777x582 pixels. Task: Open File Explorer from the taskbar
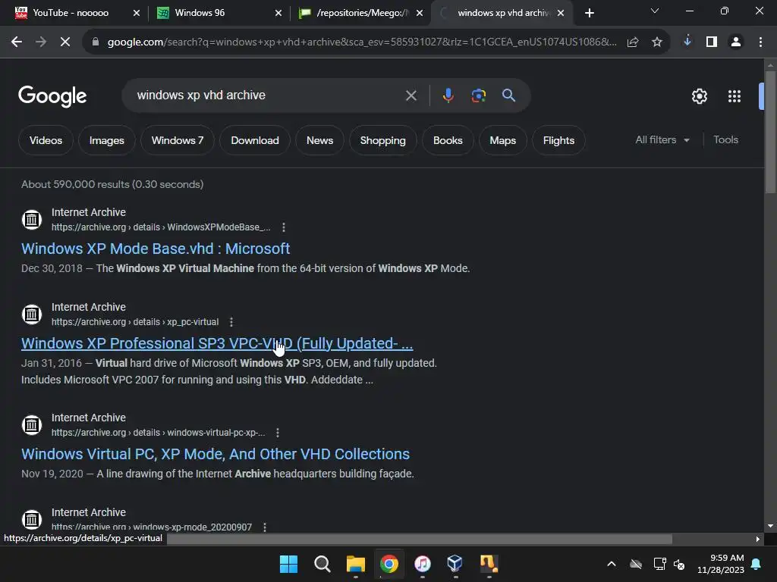pos(355,564)
